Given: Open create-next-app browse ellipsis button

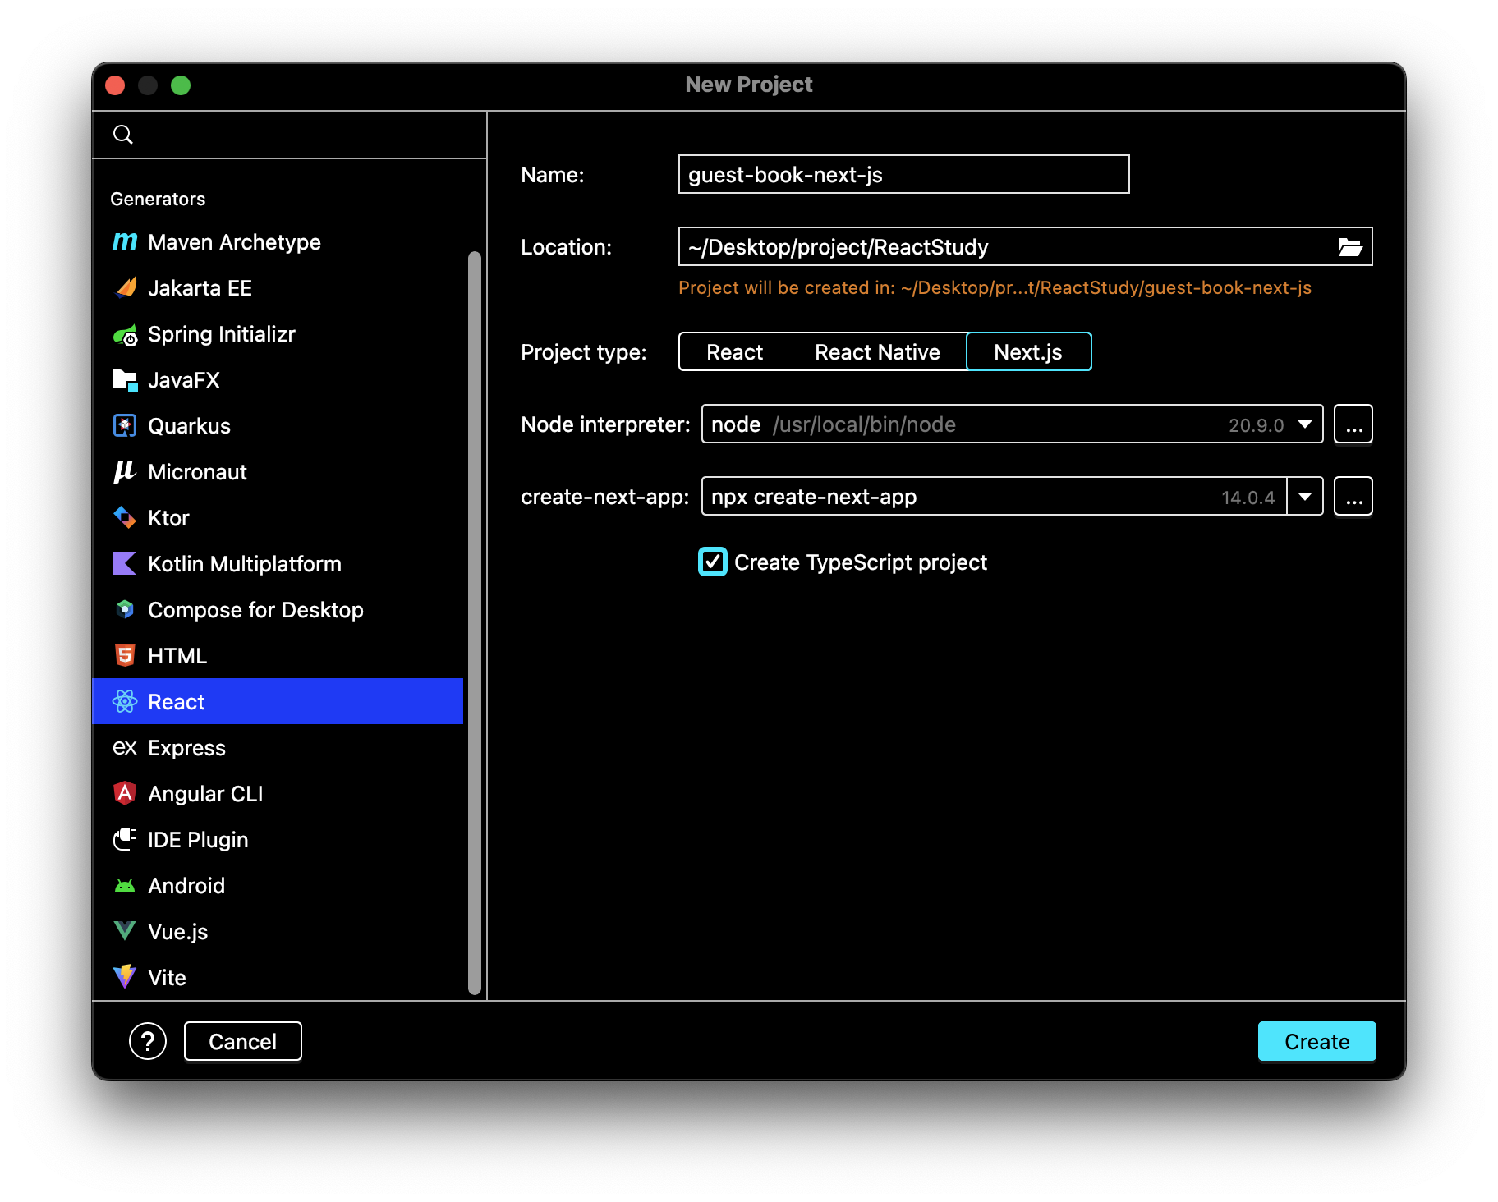Looking at the screenshot, I should tap(1353, 497).
